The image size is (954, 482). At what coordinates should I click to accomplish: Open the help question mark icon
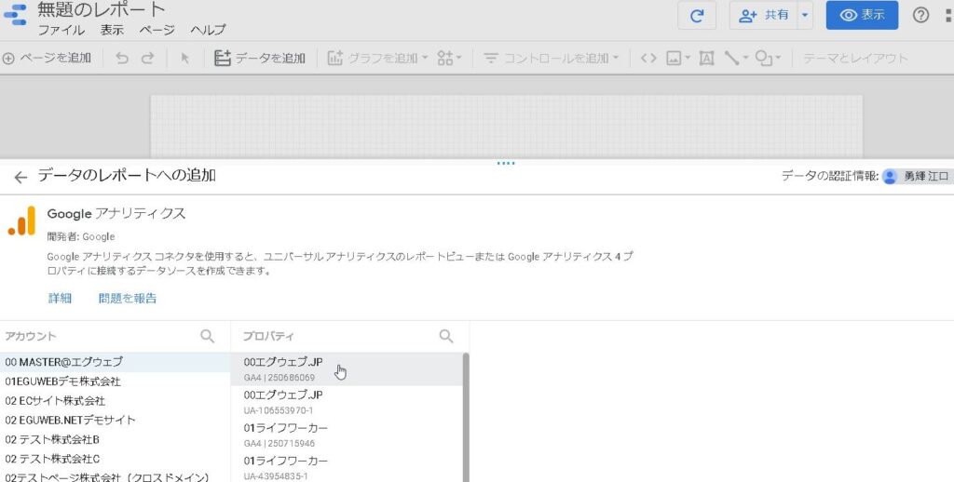coord(920,16)
